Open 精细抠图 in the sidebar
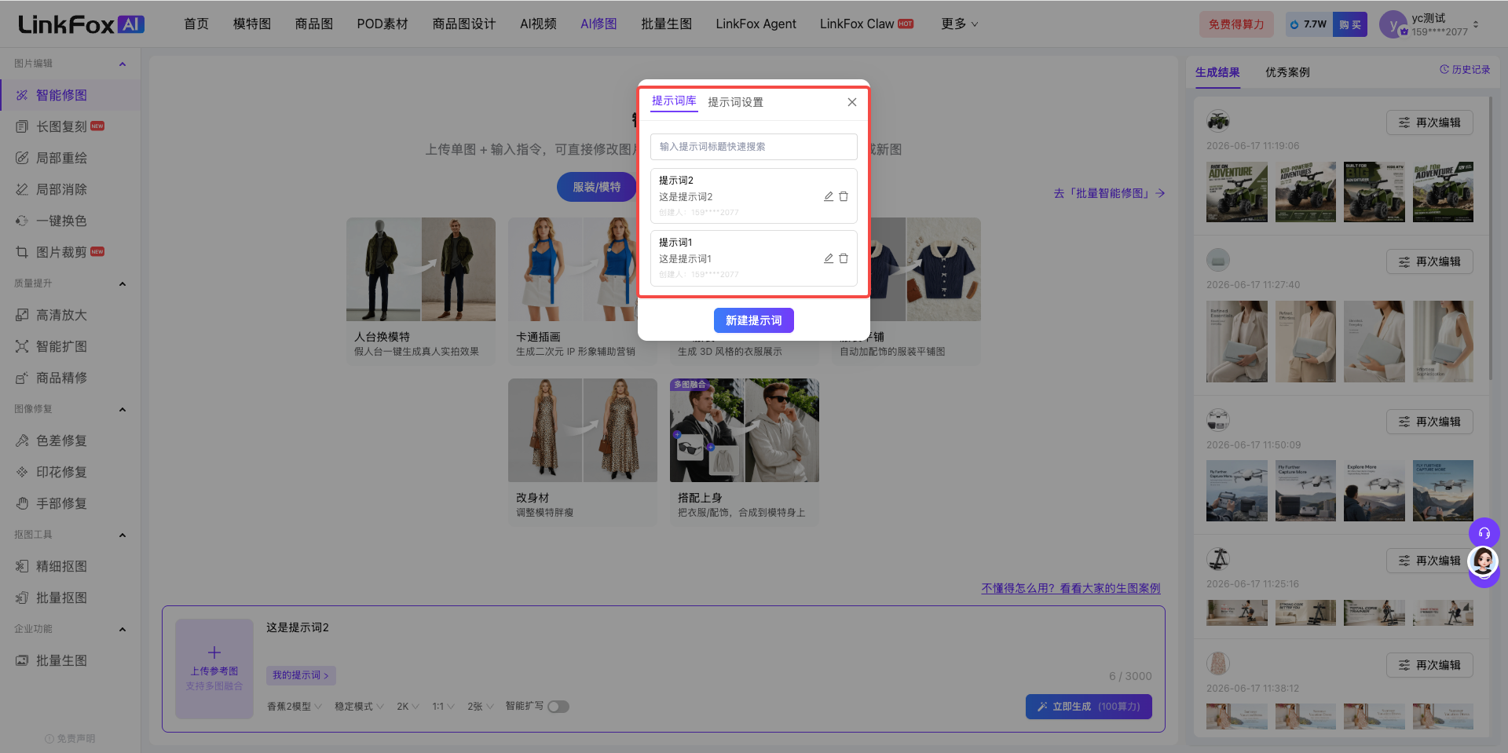 coord(70,566)
